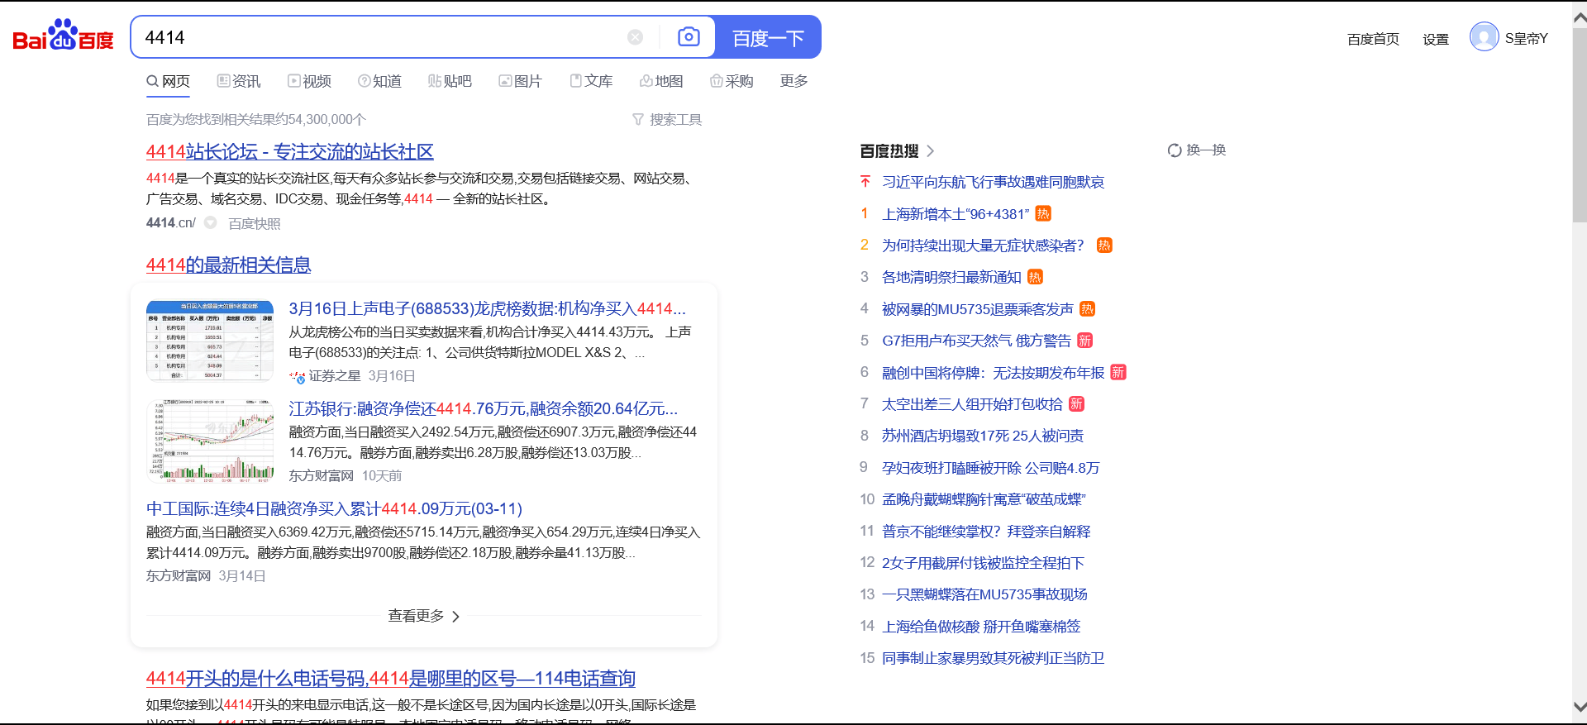
Task: Click the 换一换 refresh icon
Action: (1175, 150)
